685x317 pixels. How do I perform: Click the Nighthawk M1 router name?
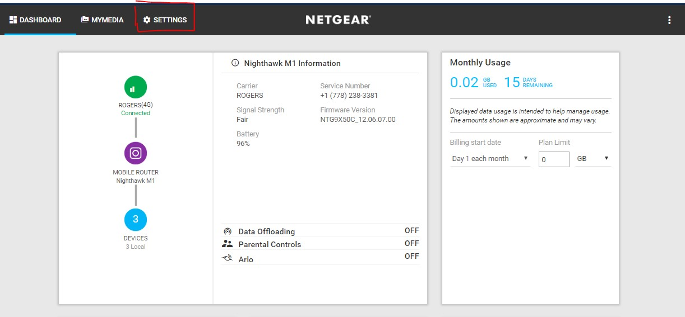[x=136, y=181]
